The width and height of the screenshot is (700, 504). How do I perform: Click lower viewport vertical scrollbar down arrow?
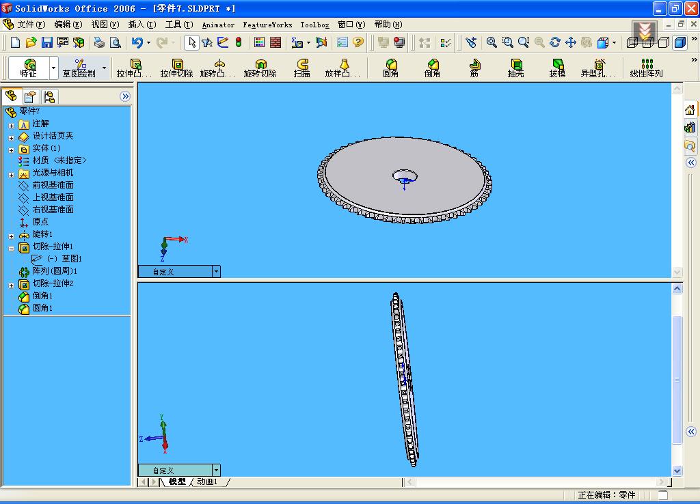coord(677,471)
